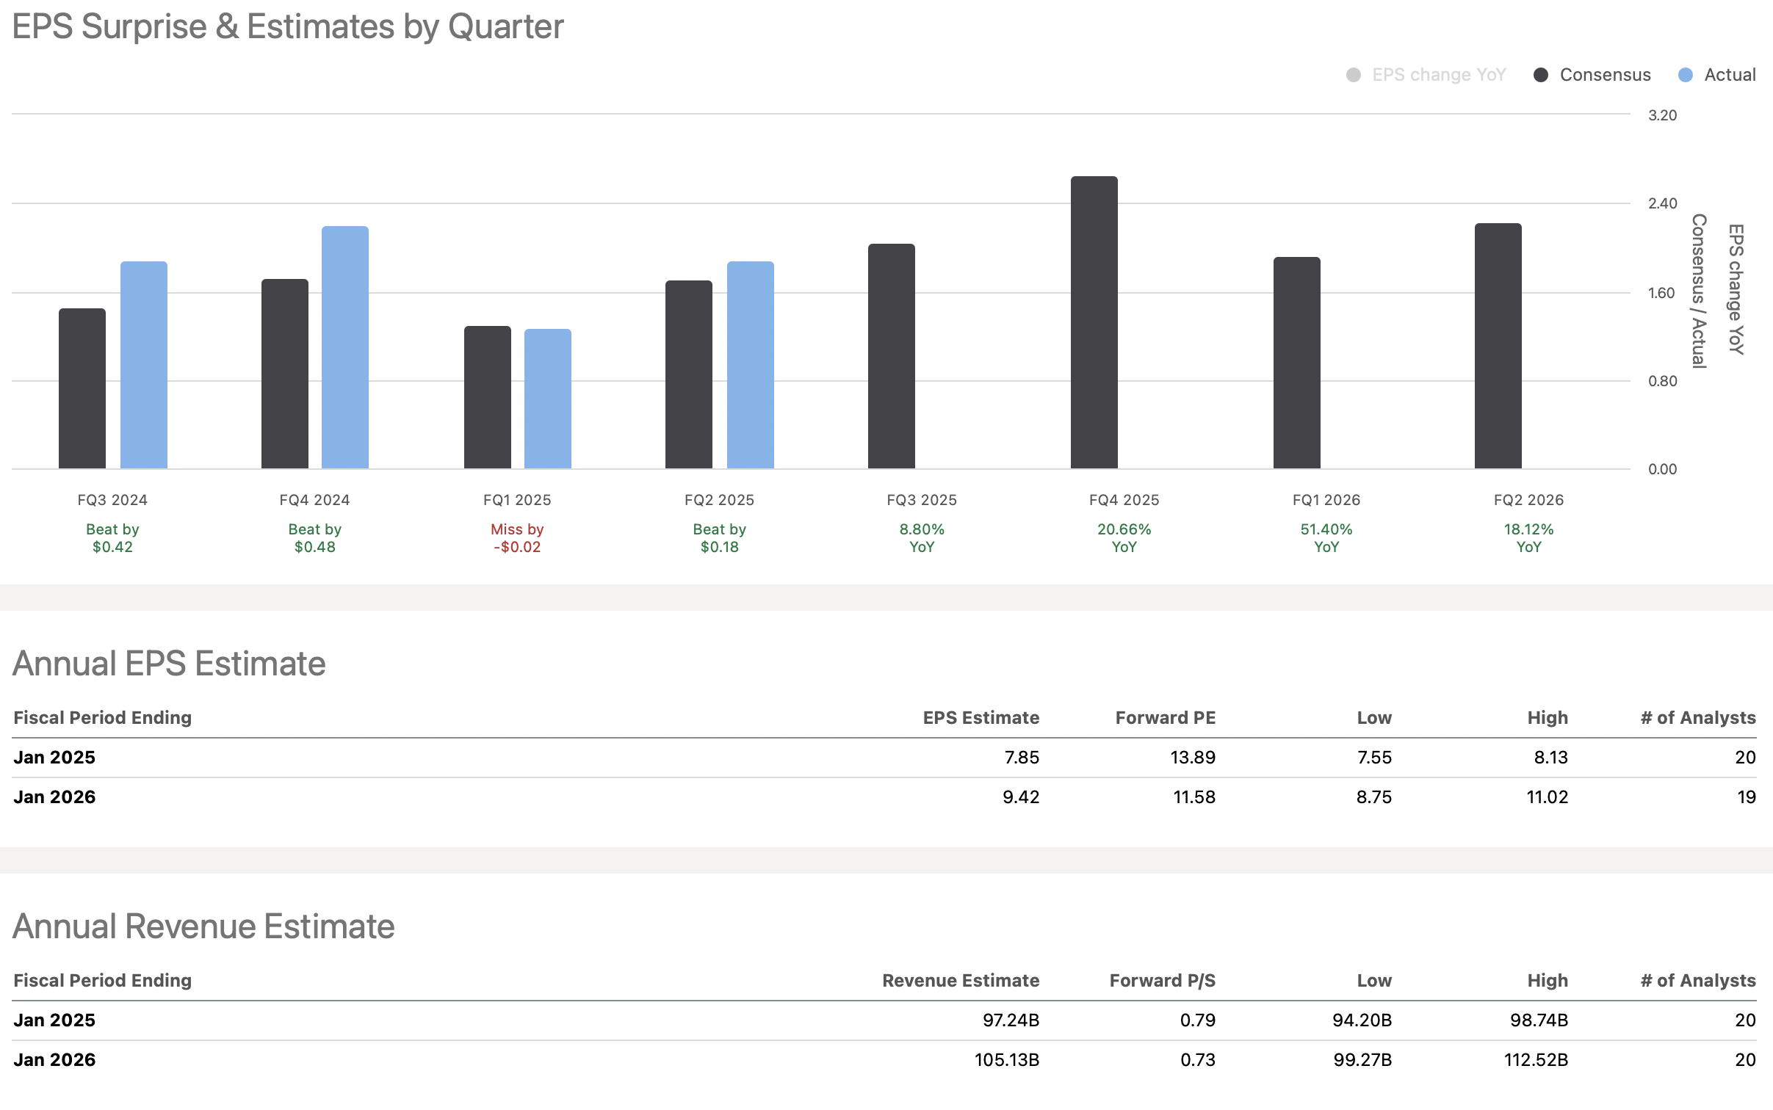Click the FQ4 2024 consensus bar
This screenshot has height=1110, width=1773.
(x=285, y=374)
